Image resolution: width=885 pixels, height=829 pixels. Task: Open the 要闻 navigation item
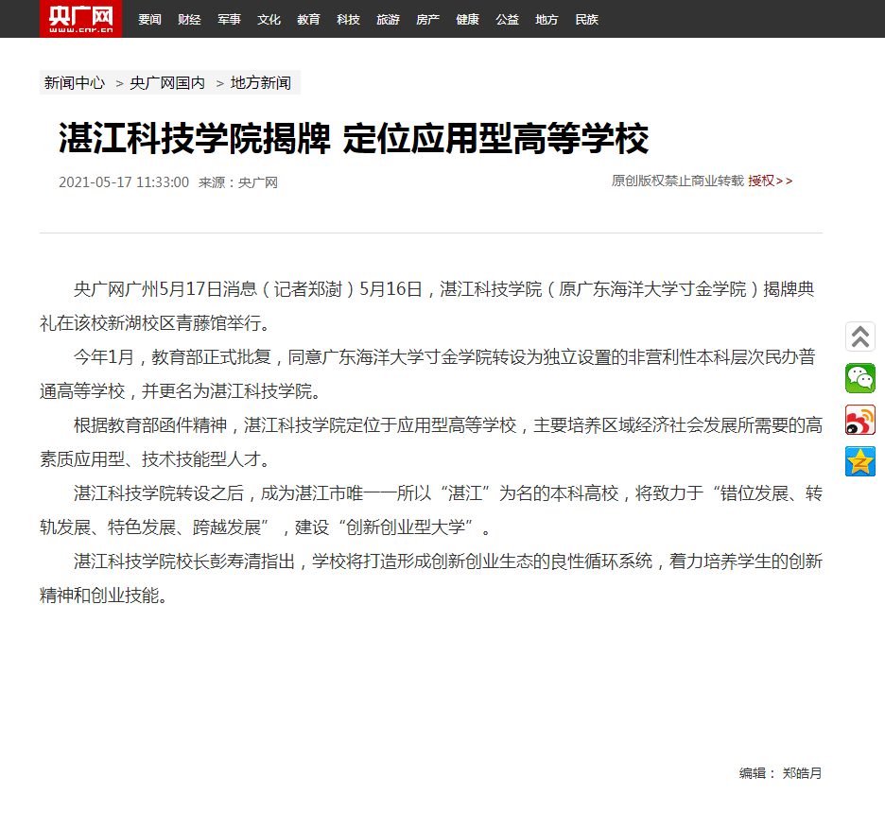click(149, 20)
